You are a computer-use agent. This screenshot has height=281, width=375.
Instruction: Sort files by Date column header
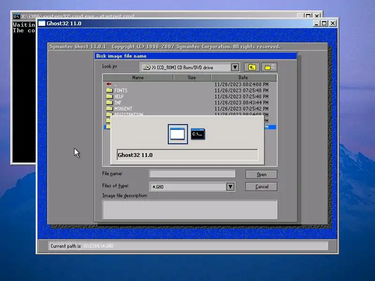pyautogui.click(x=243, y=77)
